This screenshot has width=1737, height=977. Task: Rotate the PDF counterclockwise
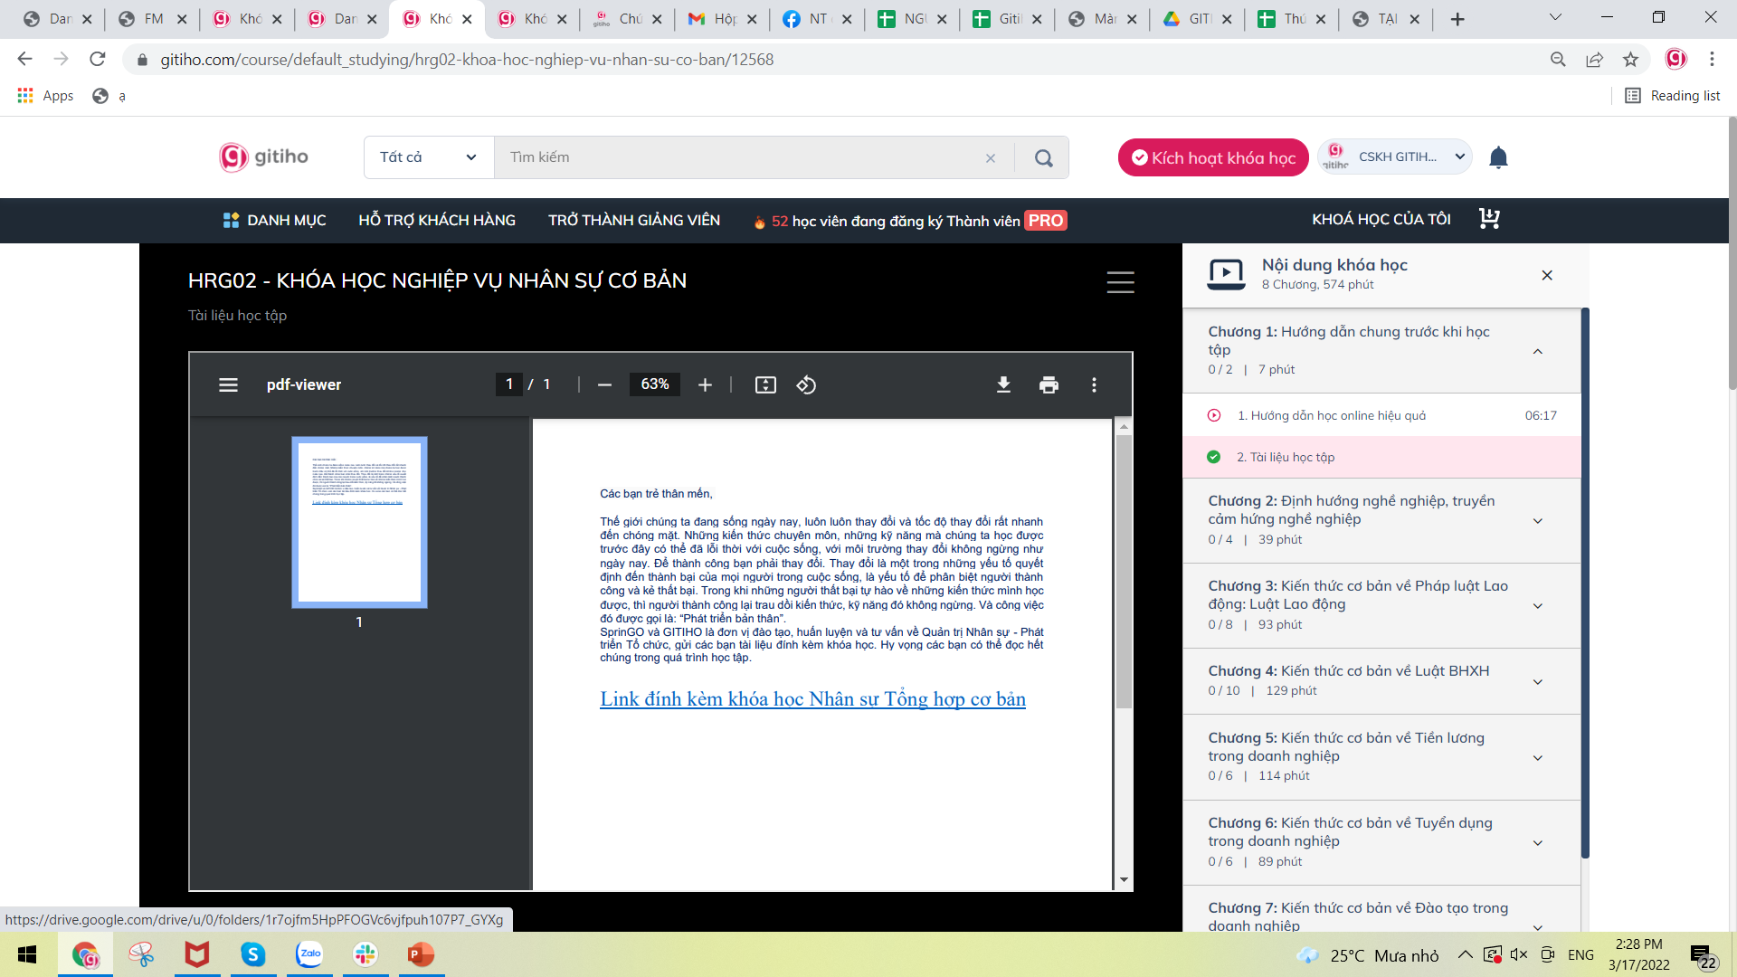[806, 385]
